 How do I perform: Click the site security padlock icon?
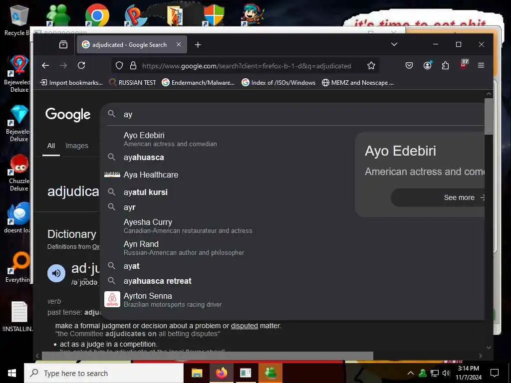133,66
